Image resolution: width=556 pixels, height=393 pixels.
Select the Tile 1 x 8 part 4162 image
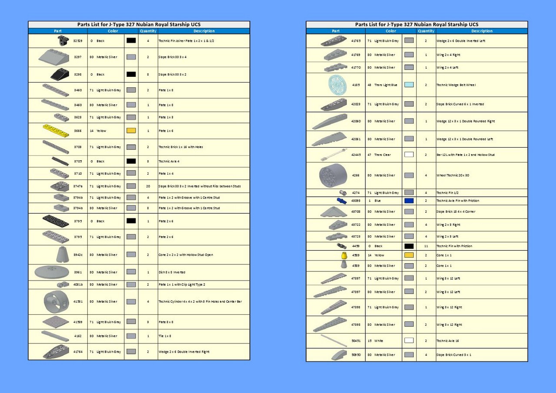55,336
